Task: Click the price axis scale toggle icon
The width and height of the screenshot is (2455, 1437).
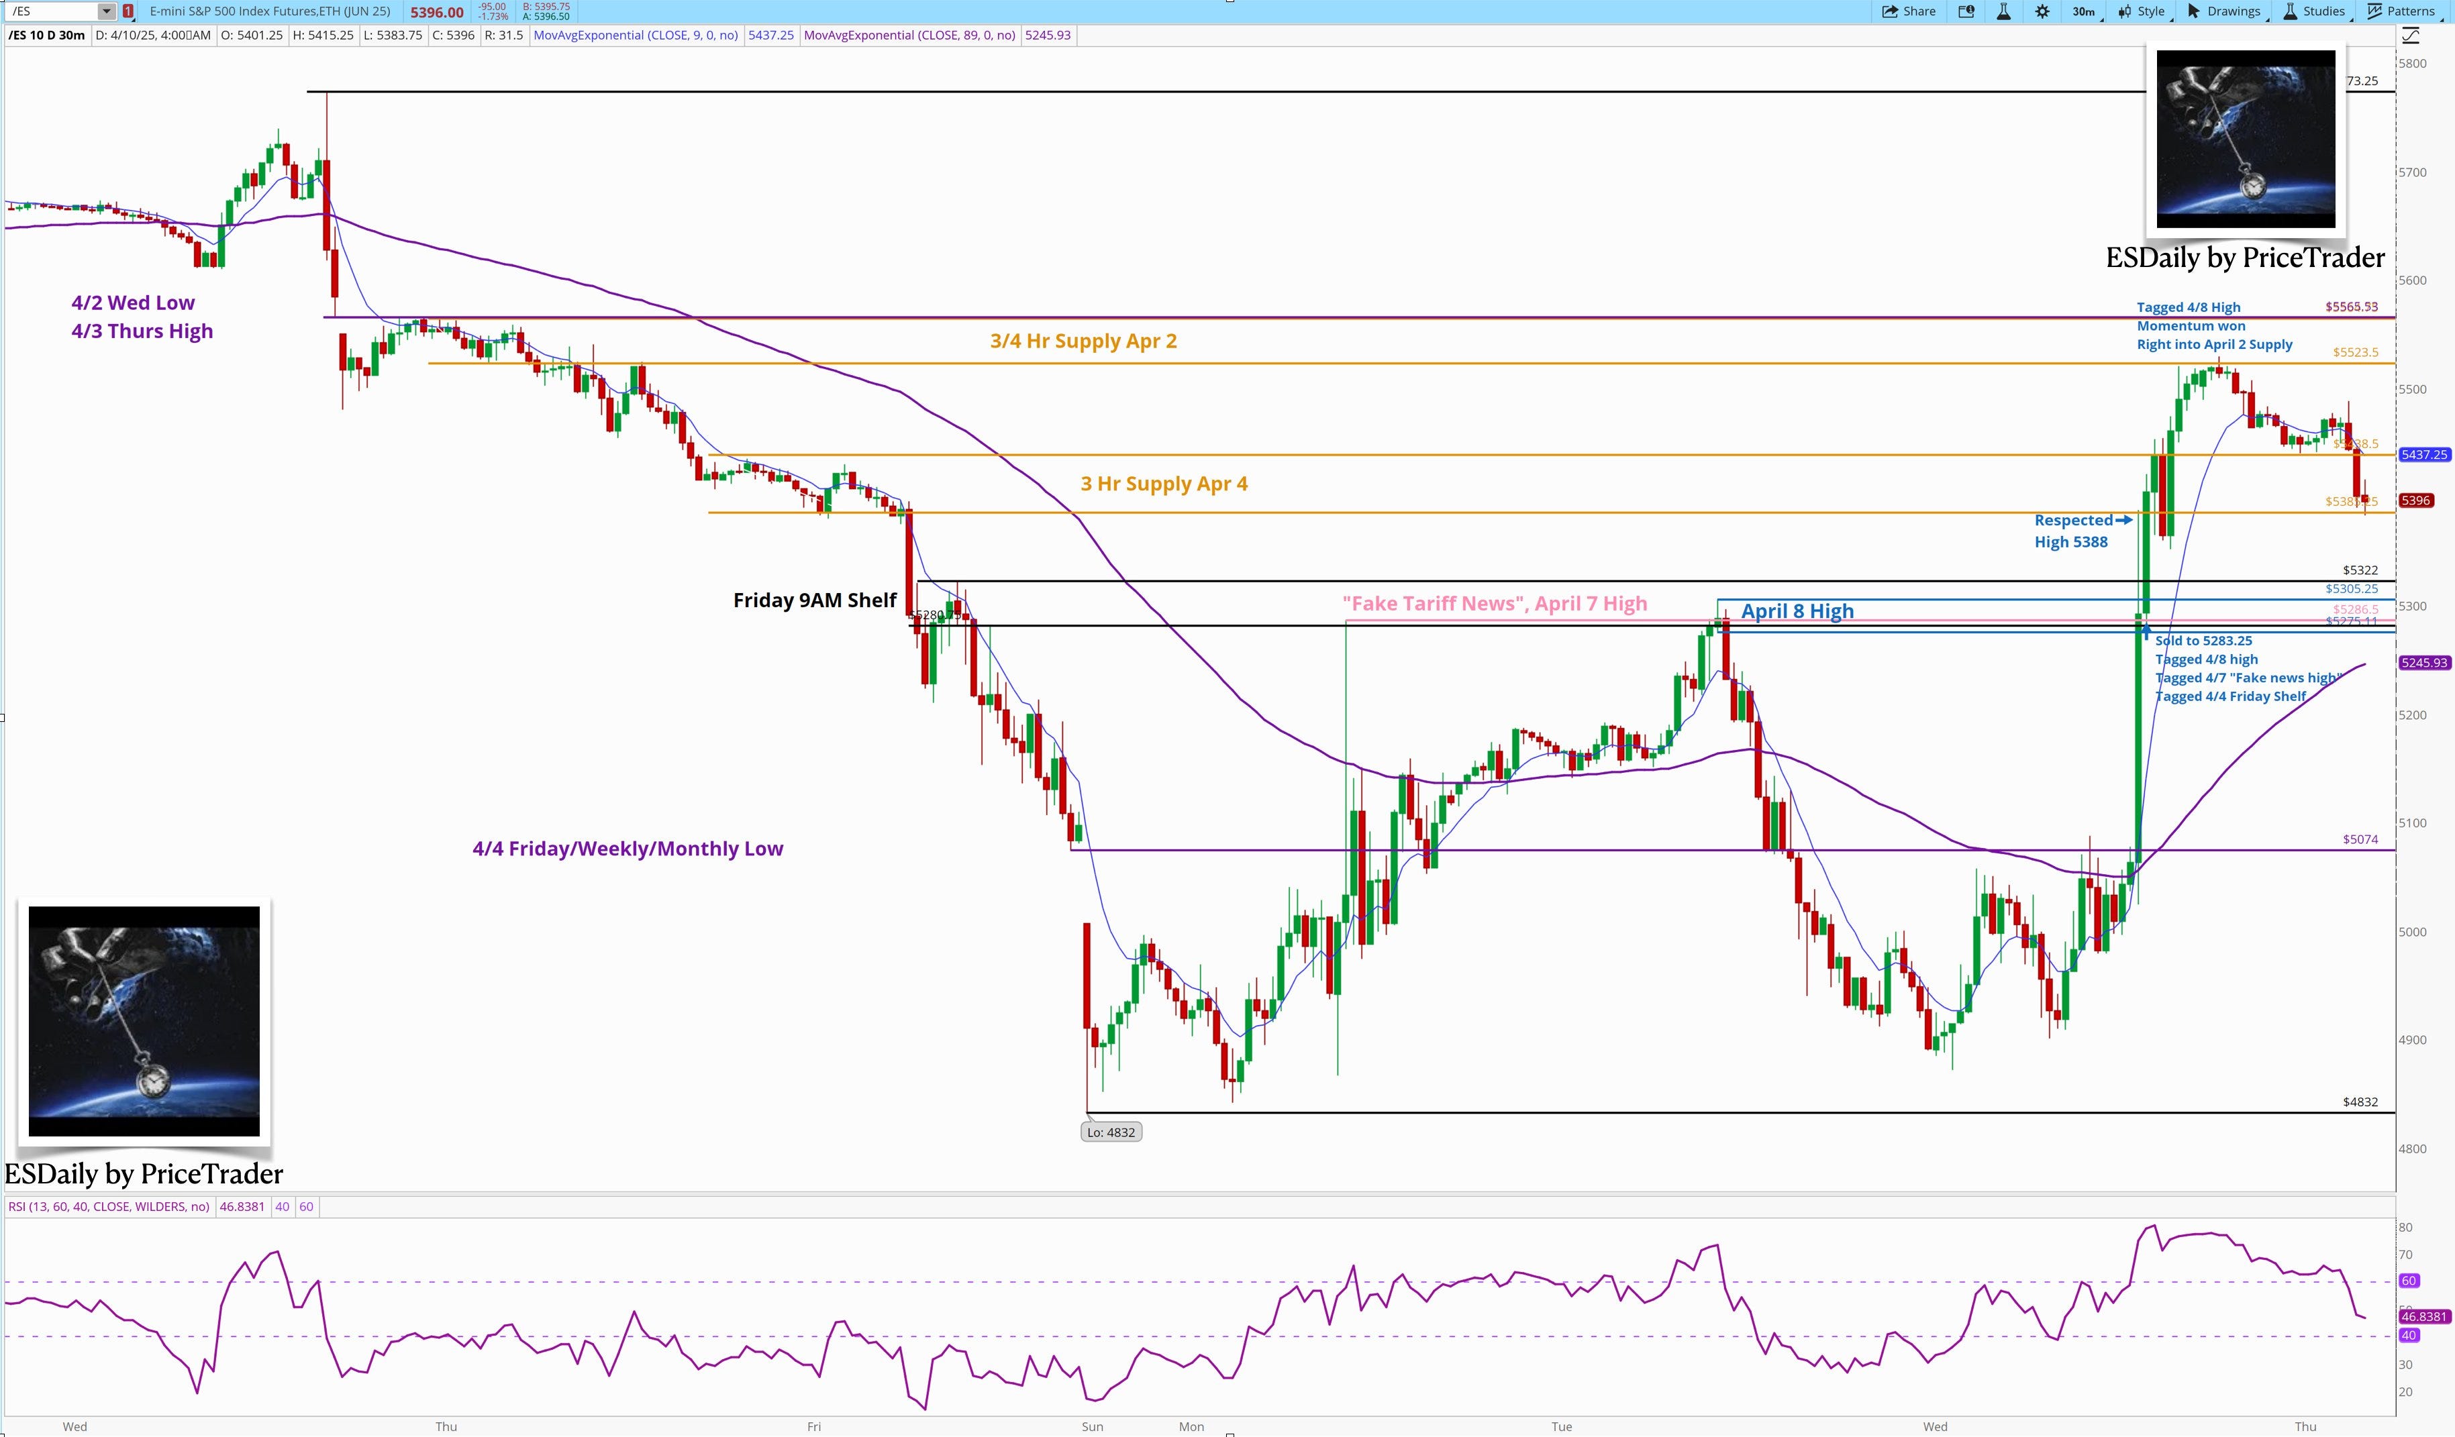Action: pos(2410,36)
